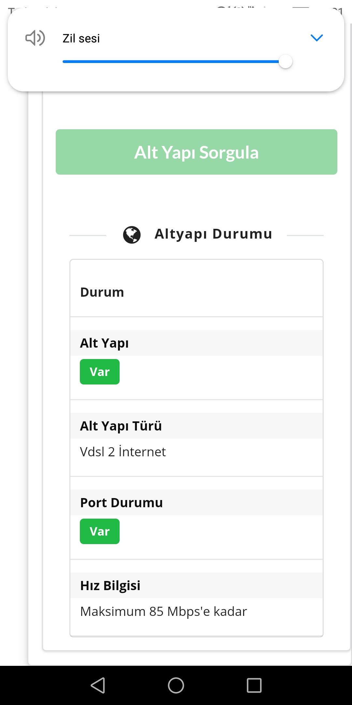This screenshot has height=705, width=352.
Task: Tap the Hız Bilgisi row label
Action: (x=110, y=586)
